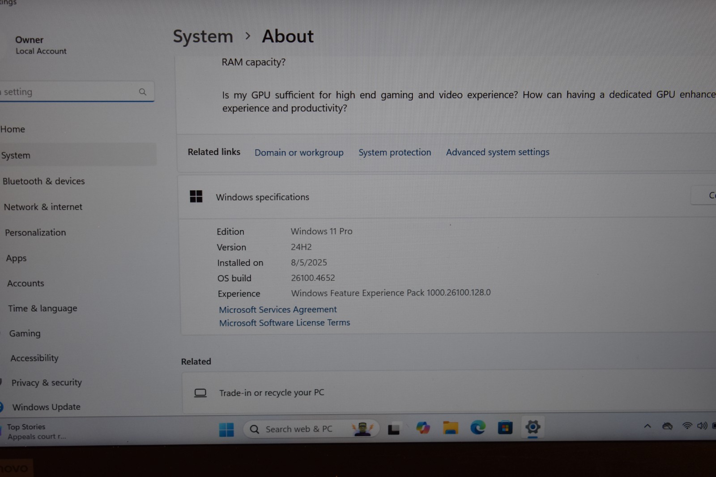716x477 pixels.
Task: Open Privacy & security settings
Action: 47,383
